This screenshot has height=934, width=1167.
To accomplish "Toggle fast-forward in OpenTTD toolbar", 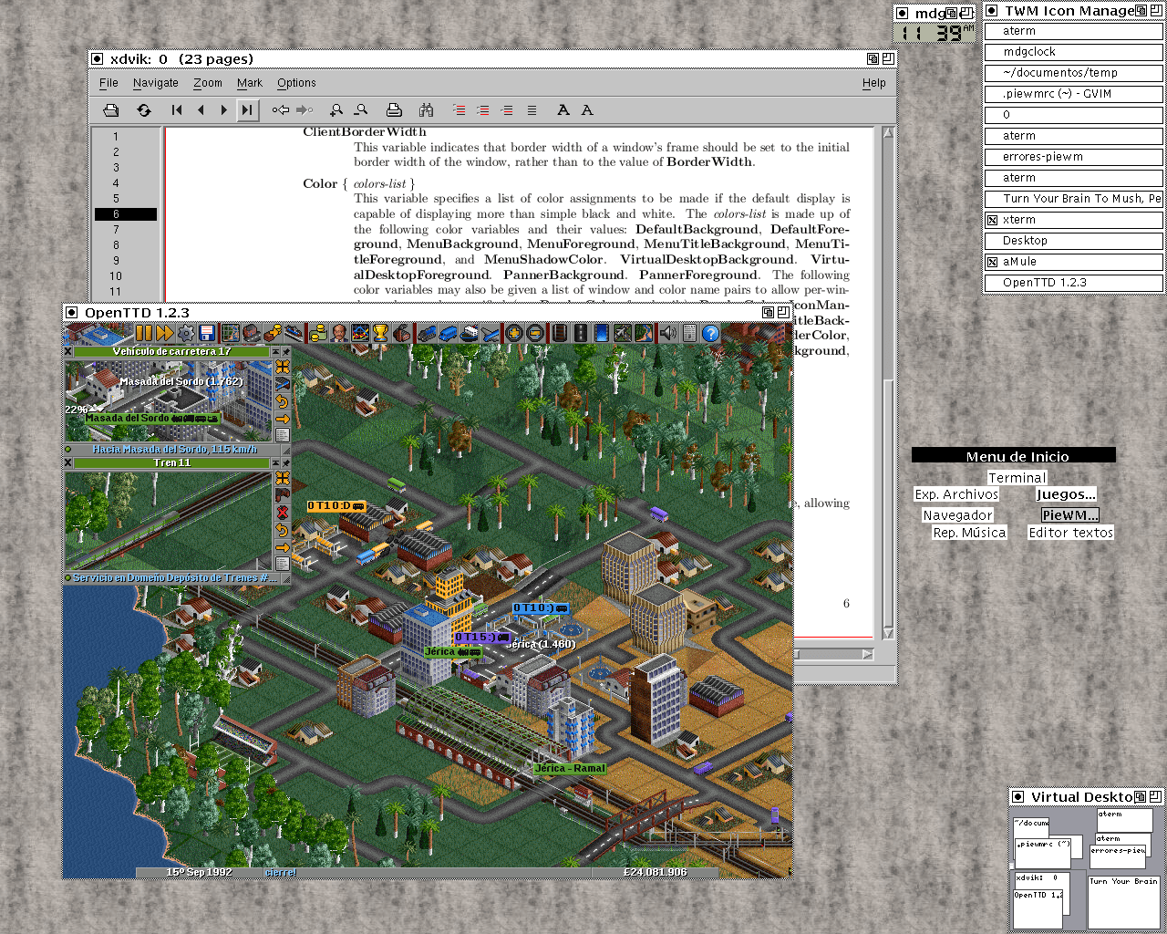I will [165, 334].
